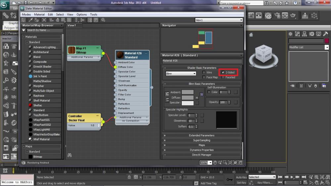Click the Specular color swatch

[x=188, y=103]
